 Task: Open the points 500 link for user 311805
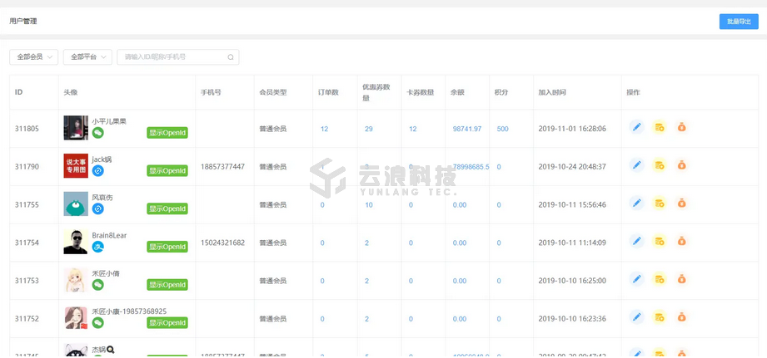click(502, 129)
